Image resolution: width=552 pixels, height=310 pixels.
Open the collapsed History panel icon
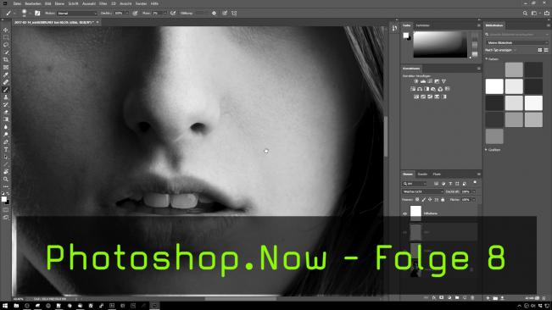(394, 29)
